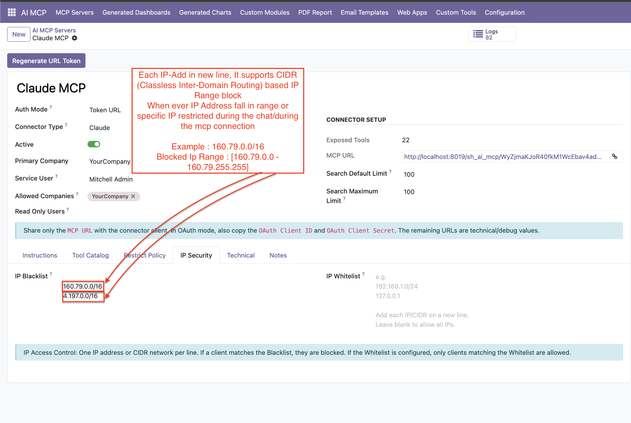This screenshot has height=423, width=631.
Task: Click the MCP URL field
Action: tap(512, 157)
